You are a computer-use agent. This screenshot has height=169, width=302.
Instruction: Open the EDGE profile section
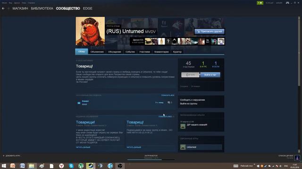(88, 8)
